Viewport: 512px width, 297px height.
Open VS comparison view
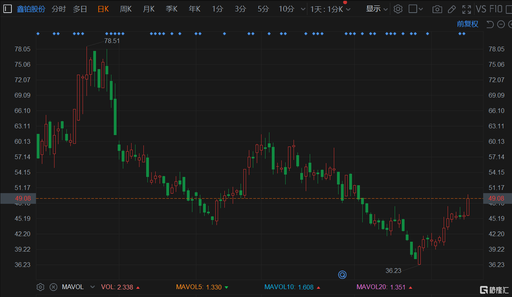click(481, 9)
